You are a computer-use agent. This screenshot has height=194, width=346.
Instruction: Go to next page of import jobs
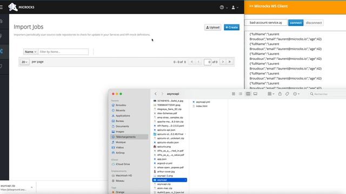pyautogui.click(x=223, y=62)
